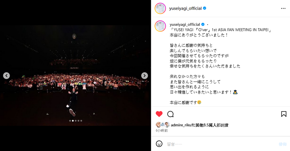Click the caption profile avatar picture

coord(160,26)
